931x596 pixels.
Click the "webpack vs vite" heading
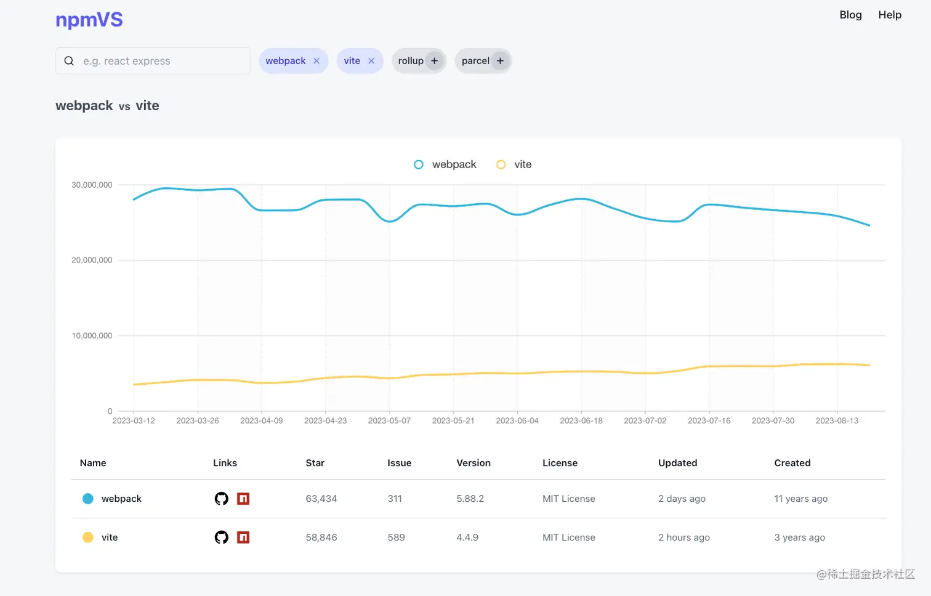(107, 106)
